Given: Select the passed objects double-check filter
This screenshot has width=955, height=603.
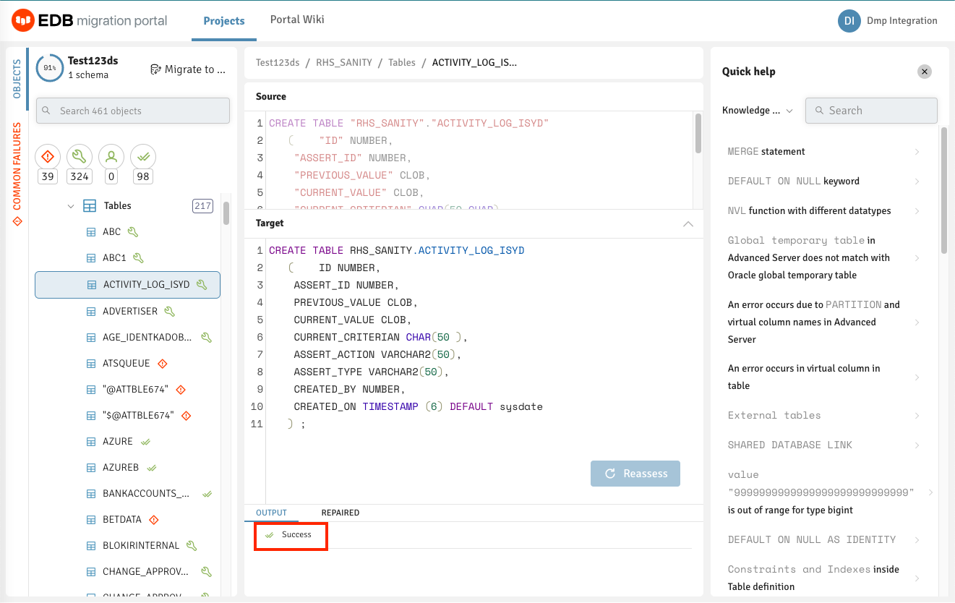Looking at the screenshot, I should pos(143,156).
